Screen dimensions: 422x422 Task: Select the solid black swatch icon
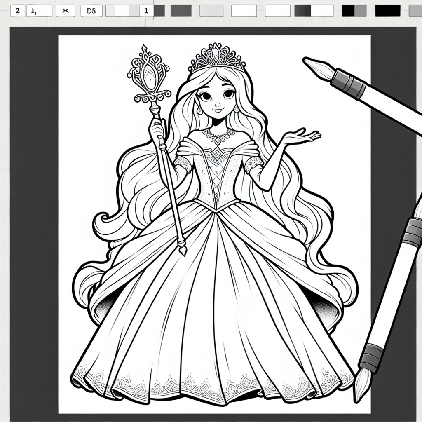point(387,11)
